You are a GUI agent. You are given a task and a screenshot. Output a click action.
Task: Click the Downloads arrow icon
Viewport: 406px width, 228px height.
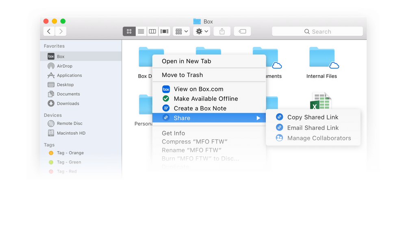(51, 103)
